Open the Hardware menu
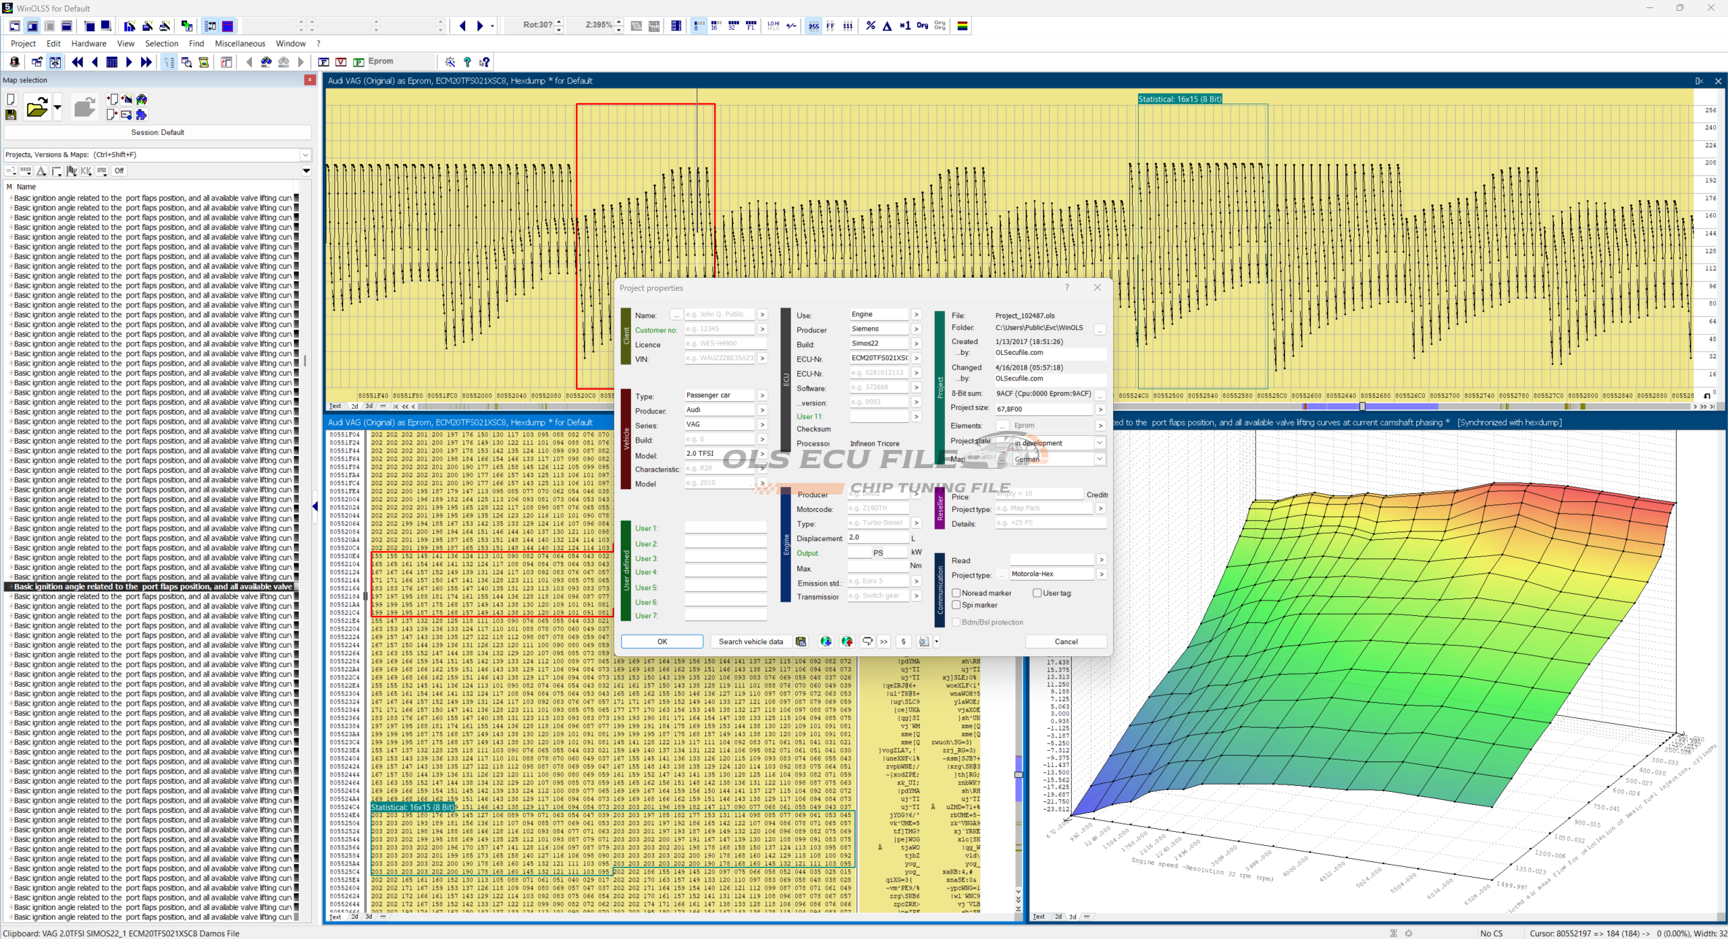 [89, 43]
